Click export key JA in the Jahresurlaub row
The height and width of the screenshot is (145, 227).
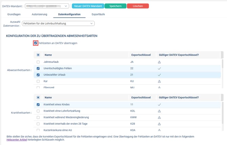pyautogui.click(x=132, y=62)
